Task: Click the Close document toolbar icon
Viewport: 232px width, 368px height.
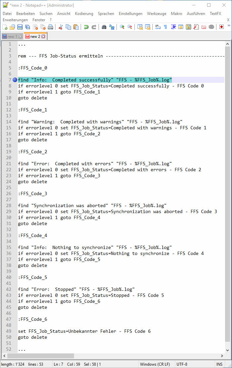Action: (35, 27)
